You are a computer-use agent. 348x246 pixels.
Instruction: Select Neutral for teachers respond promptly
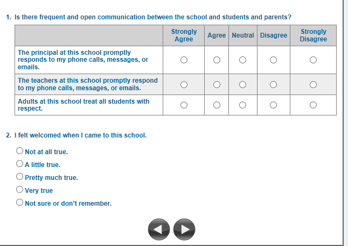(x=243, y=84)
